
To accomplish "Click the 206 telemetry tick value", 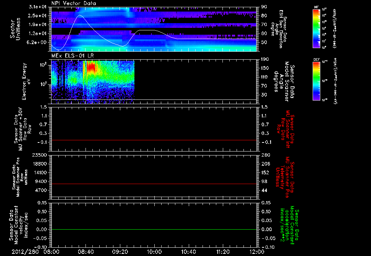I will click(x=265, y=164).
